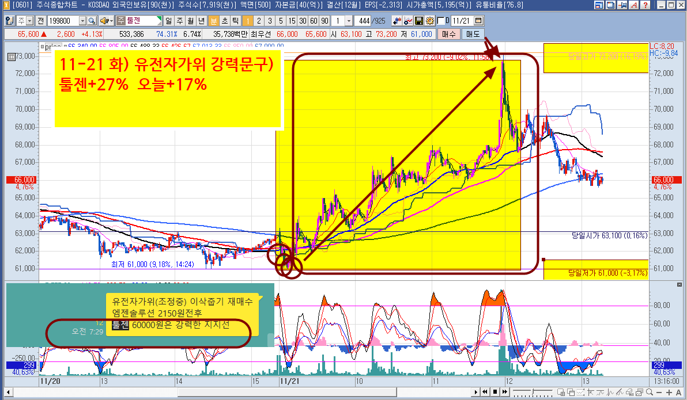The image size is (687, 400).
Task: Open the 주 market type dropdown
Action: pos(29,21)
